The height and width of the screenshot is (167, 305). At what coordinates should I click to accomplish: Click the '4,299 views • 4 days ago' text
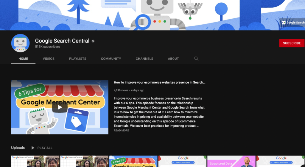129,90
